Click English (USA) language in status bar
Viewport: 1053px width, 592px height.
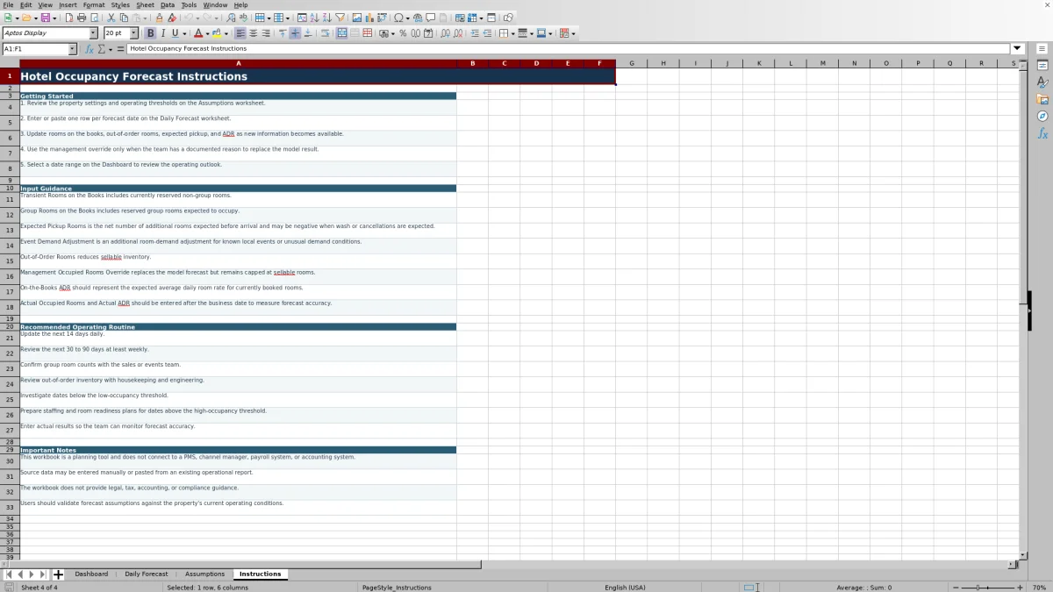(x=625, y=588)
